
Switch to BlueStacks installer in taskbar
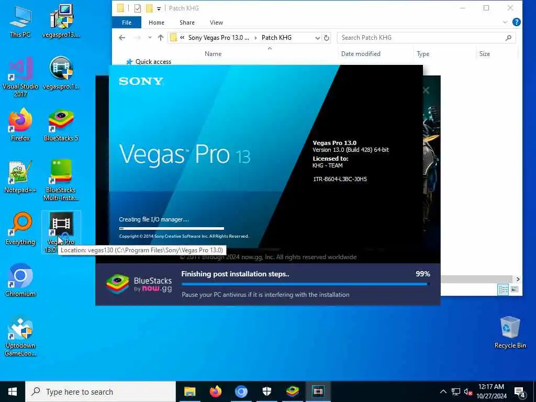point(292,392)
